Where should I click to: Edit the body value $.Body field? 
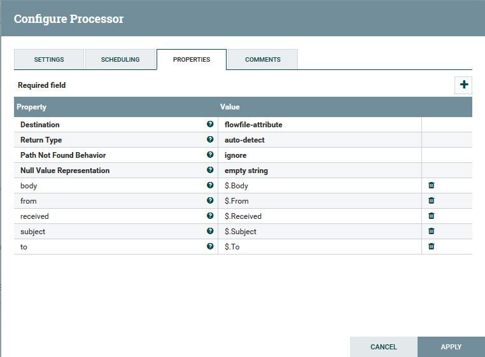click(319, 186)
